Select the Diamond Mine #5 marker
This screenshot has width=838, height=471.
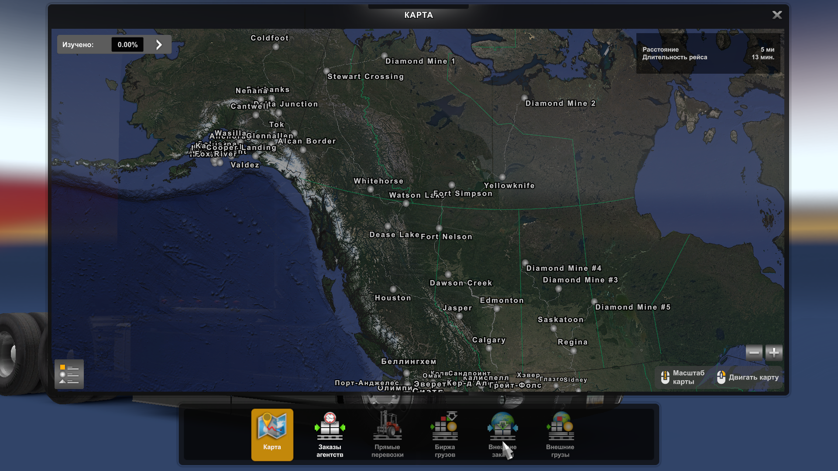pyautogui.click(x=594, y=301)
